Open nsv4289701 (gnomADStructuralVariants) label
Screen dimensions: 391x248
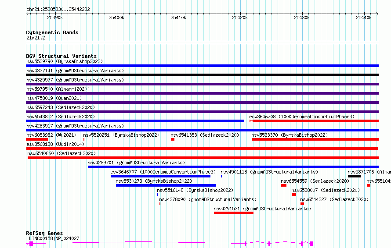[136, 163]
